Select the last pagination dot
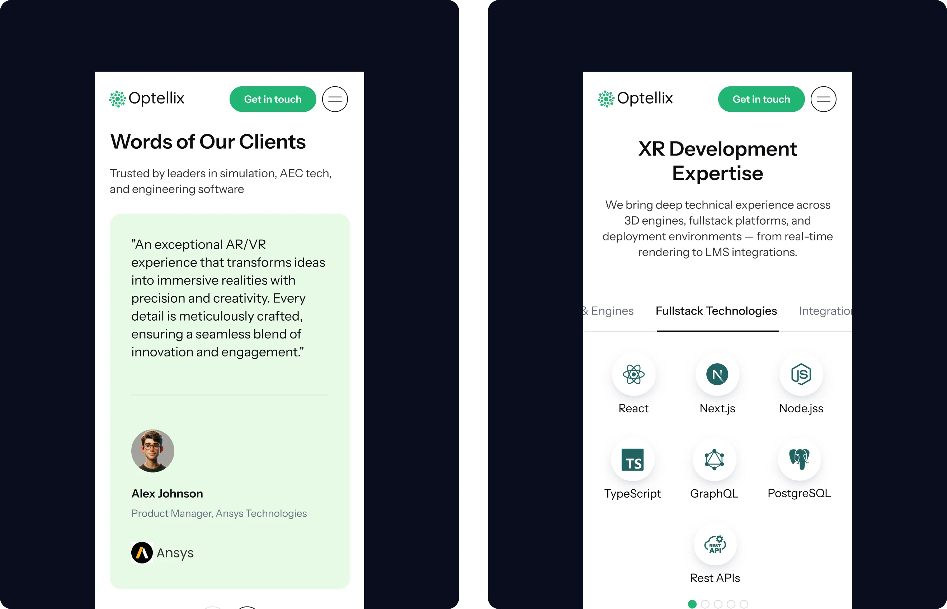The height and width of the screenshot is (609, 947). tap(744, 604)
